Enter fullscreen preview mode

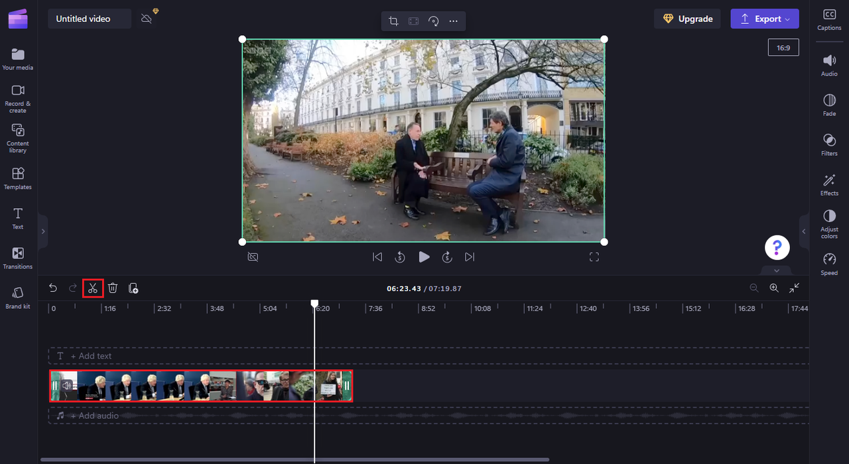tap(594, 257)
